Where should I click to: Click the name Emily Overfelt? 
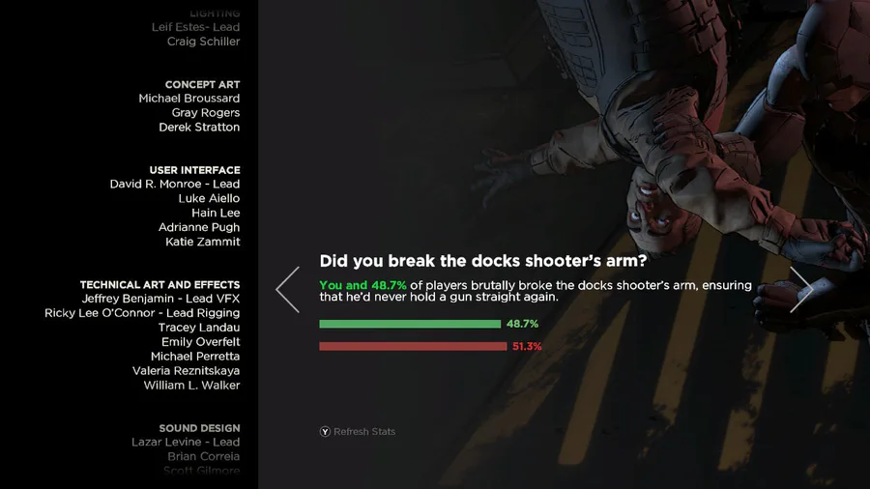201,342
